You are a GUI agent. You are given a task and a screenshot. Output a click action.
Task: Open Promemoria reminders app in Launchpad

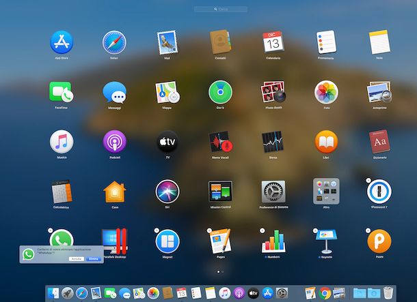326,42
